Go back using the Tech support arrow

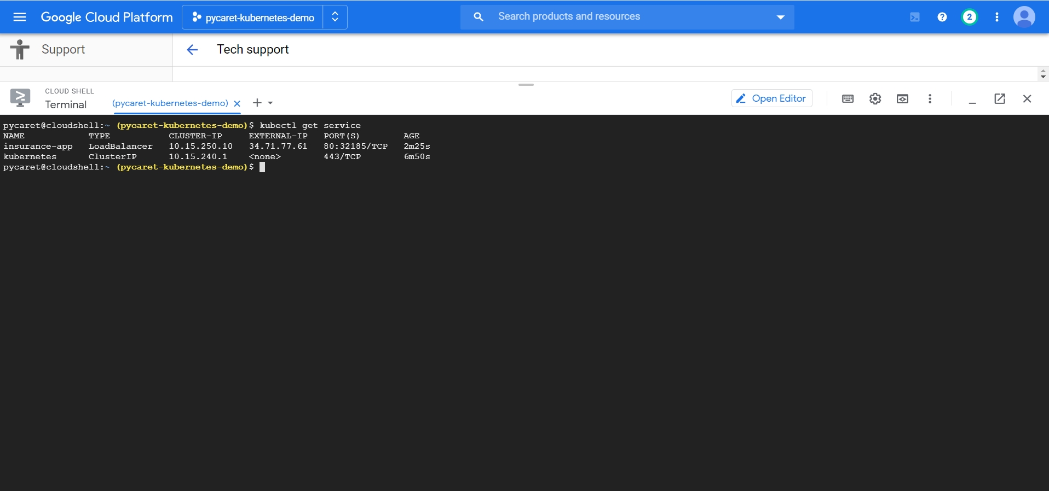[x=192, y=50]
